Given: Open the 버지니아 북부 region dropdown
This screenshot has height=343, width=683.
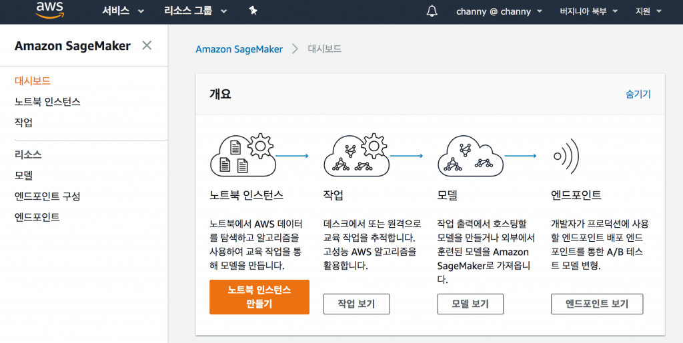Looking at the screenshot, I should coord(589,12).
